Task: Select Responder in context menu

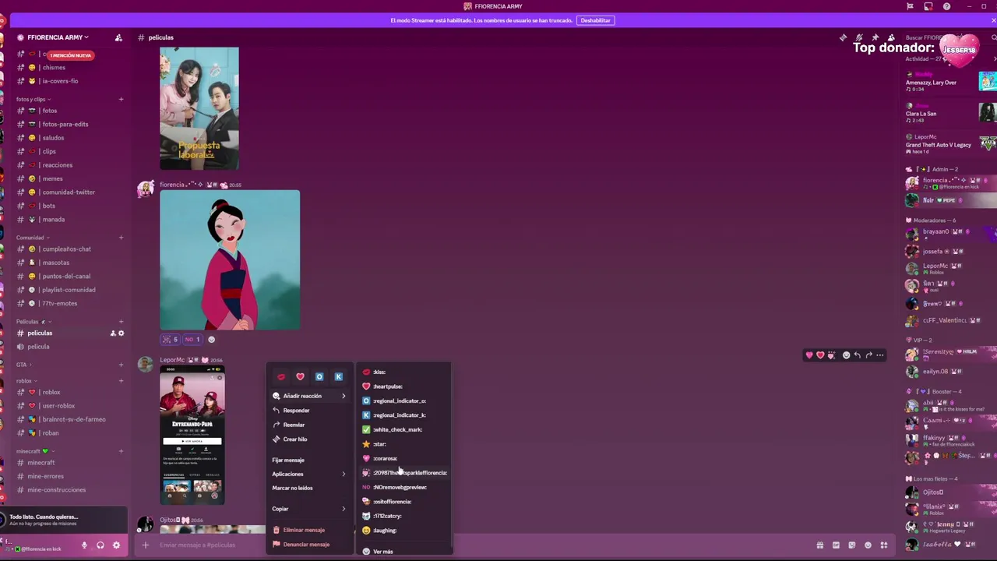Action: pos(309,411)
